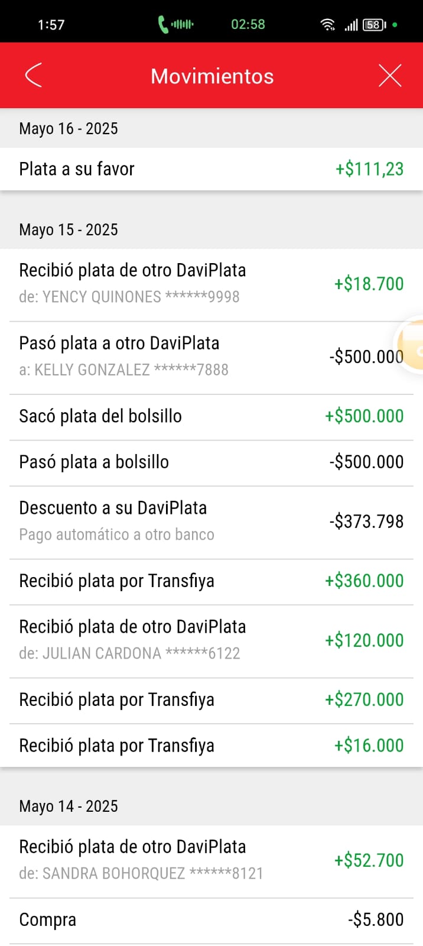This screenshot has width=423, height=946.
Task: Close the Movimientos screen with the X
Action: [390, 76]
